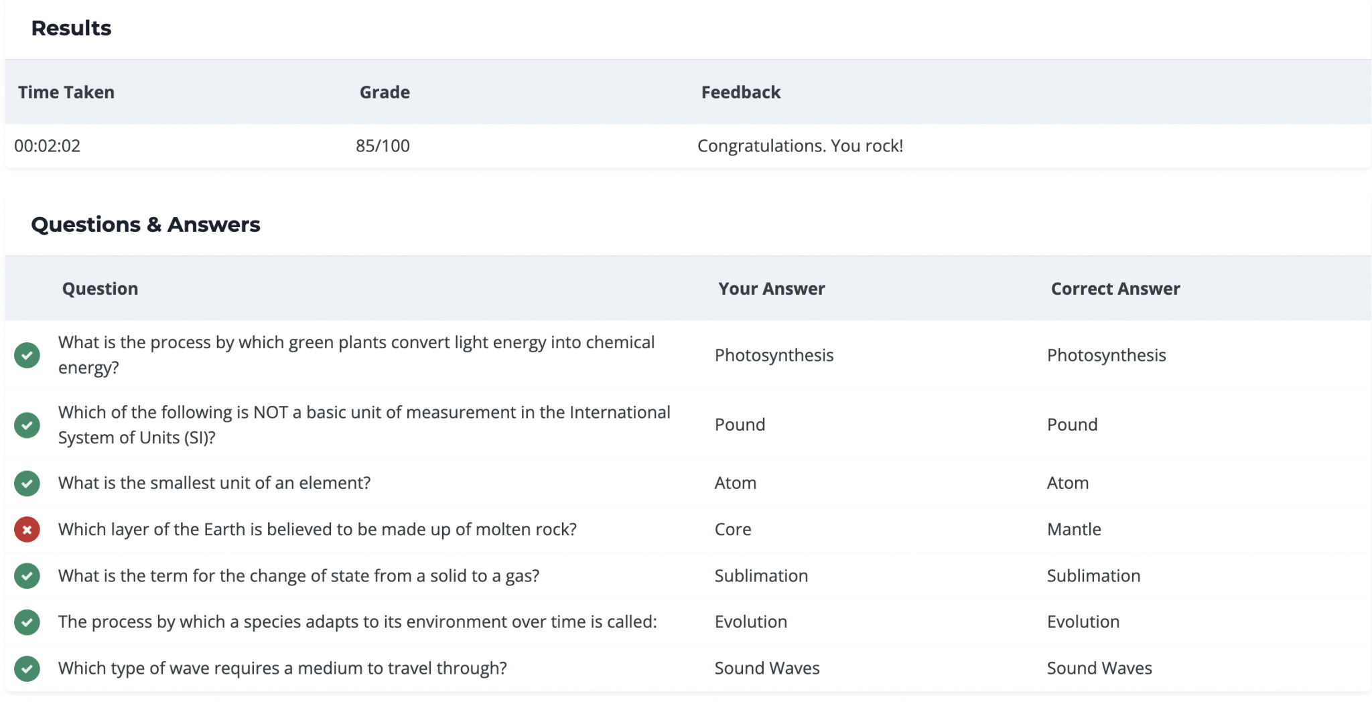The height and width of the screenshot is (720, 1372).
Task: Click the Correct Answer column header
Action: [1115, 289]
